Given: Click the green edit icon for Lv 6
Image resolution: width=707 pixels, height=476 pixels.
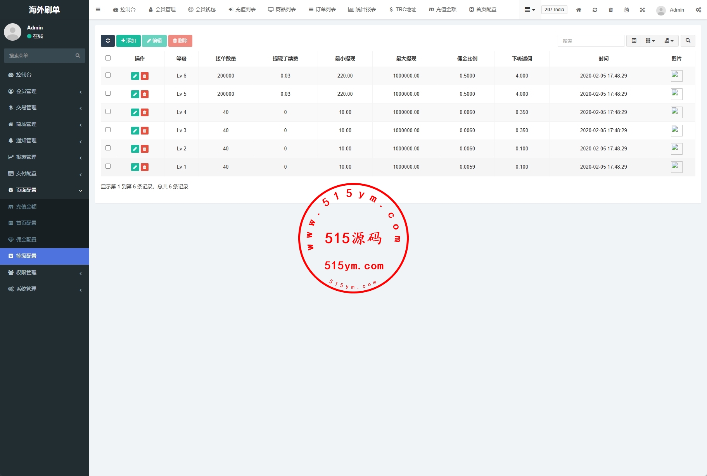Looking at the screenshot, I should (135, 76).
